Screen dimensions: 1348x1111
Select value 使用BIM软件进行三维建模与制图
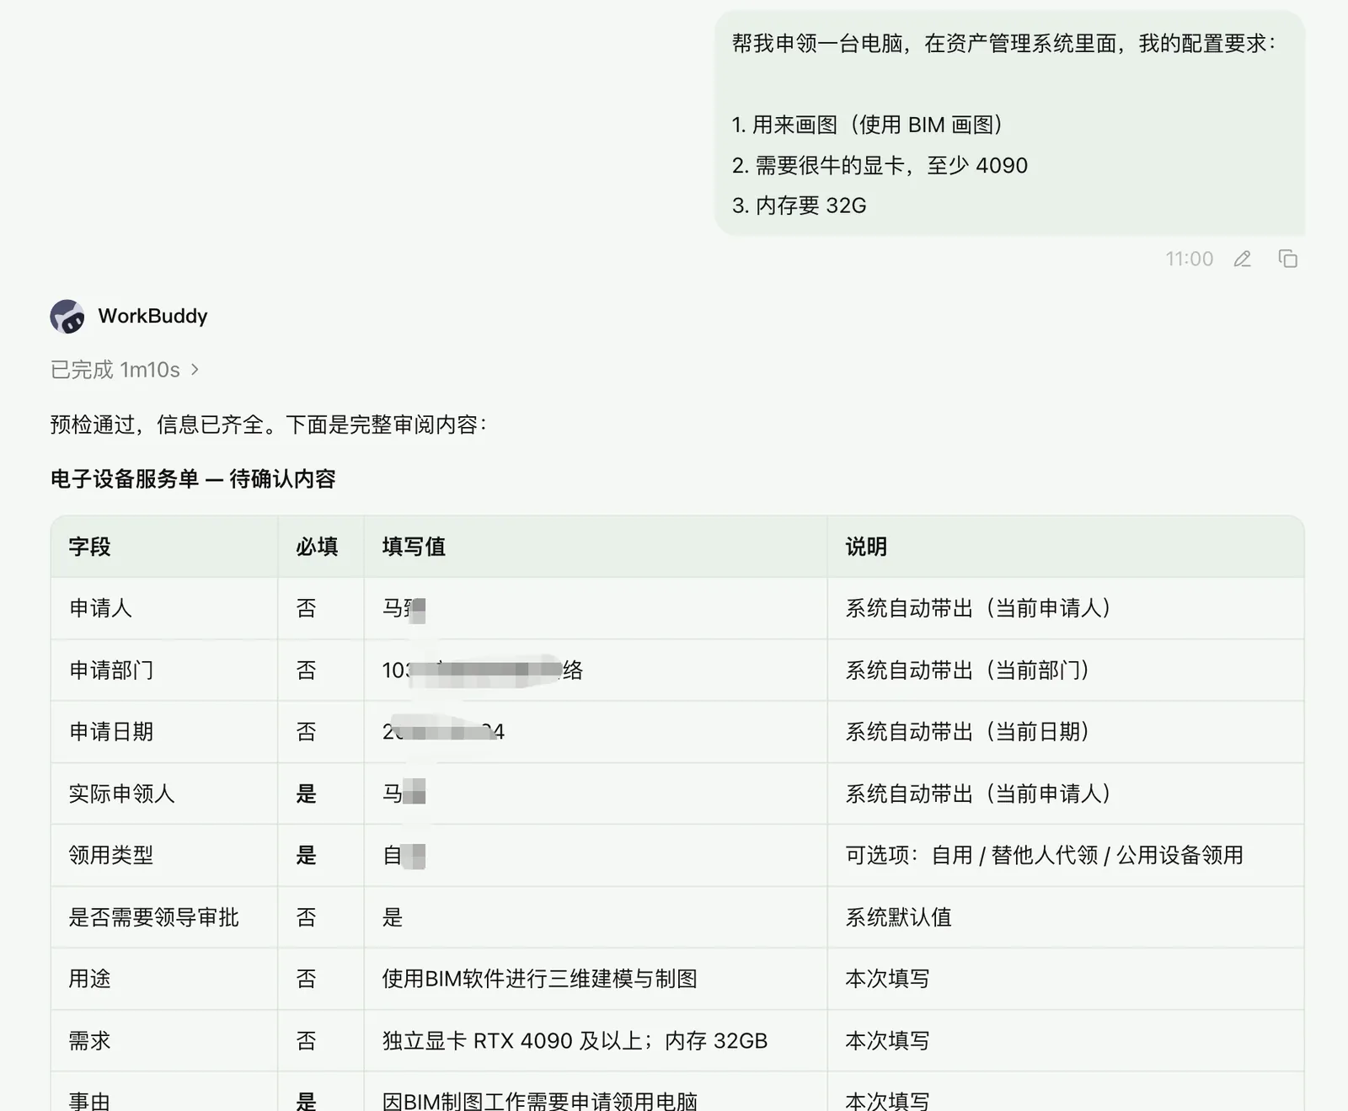pyautogui.click(x=539, y=979)
